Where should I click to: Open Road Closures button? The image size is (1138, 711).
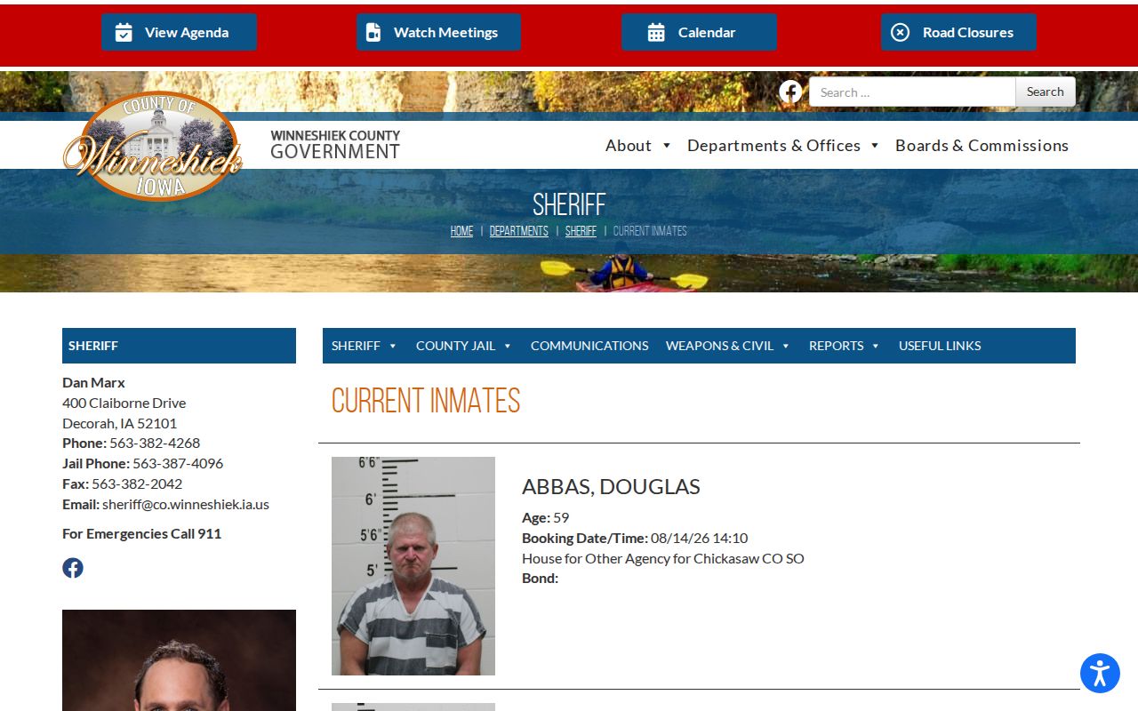point(958,32)
